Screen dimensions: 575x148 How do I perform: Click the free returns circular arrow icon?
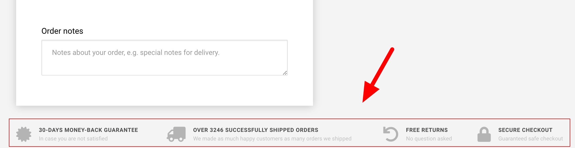coord(390,134)
